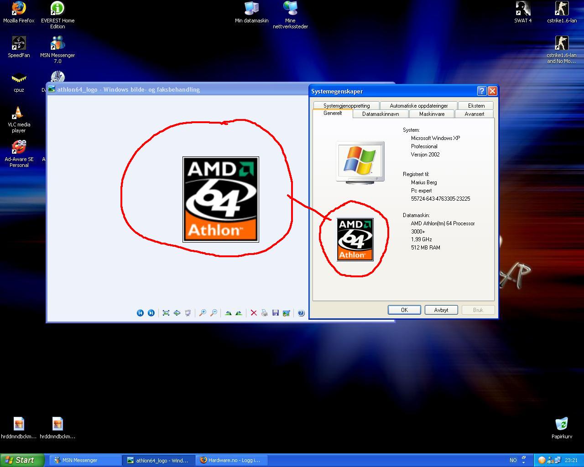Click the large AMD Athlon 64 logo image

point(221,199)
